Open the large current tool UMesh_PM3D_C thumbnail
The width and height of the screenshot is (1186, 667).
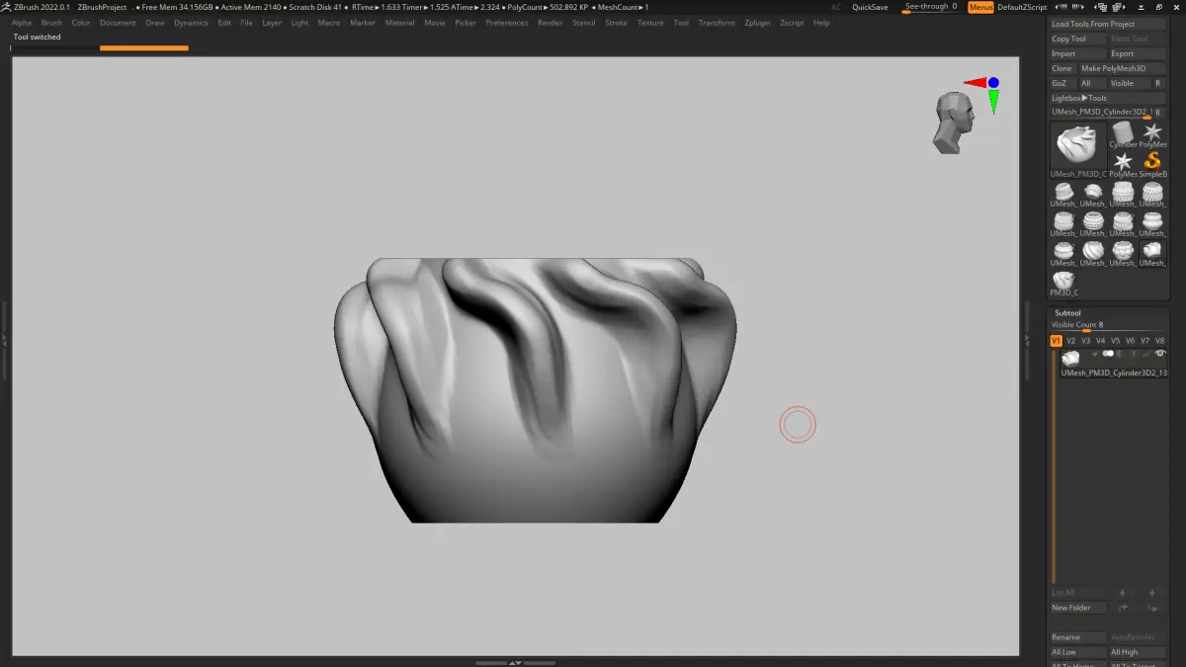pos(1077,147)
